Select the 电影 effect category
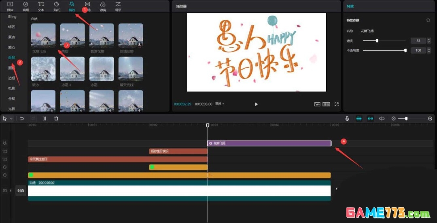This screenshot has width=437, height=223. coord(12,88)
